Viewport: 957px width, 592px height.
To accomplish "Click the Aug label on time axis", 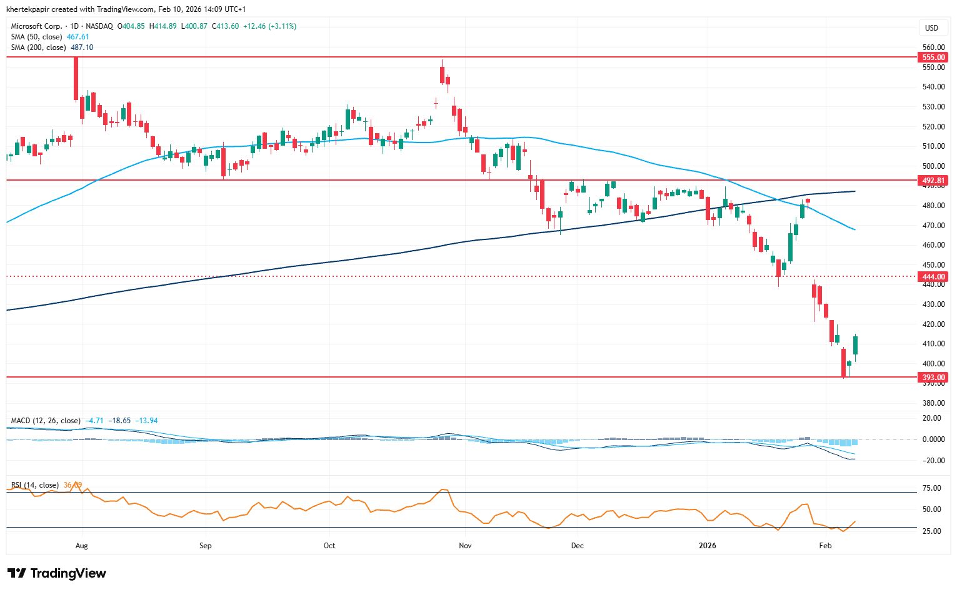I will tap(81, 546).
